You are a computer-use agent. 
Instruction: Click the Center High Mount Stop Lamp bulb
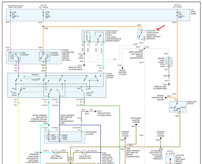tap(169, 62)
